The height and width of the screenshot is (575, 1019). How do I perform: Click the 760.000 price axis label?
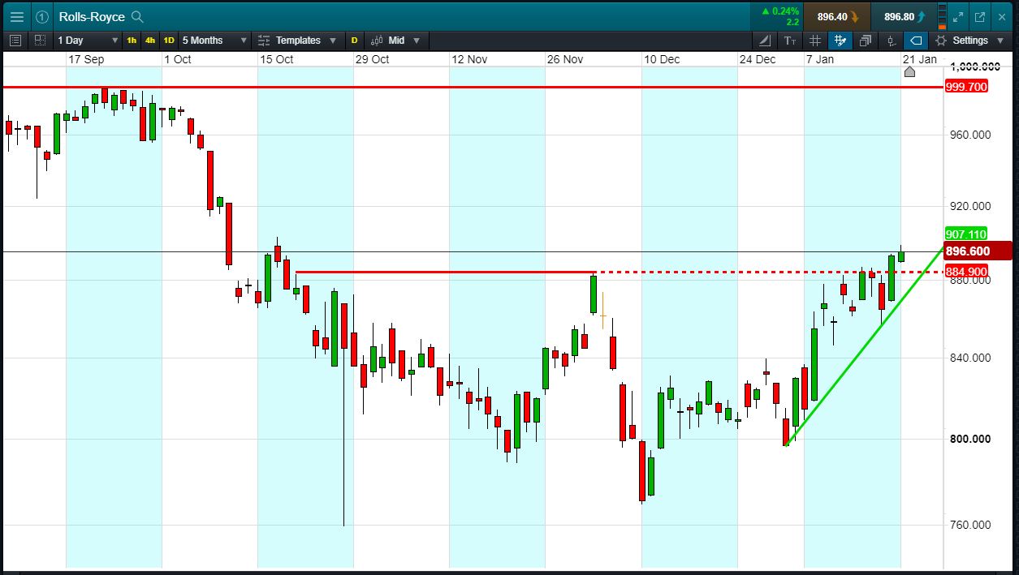969,525
